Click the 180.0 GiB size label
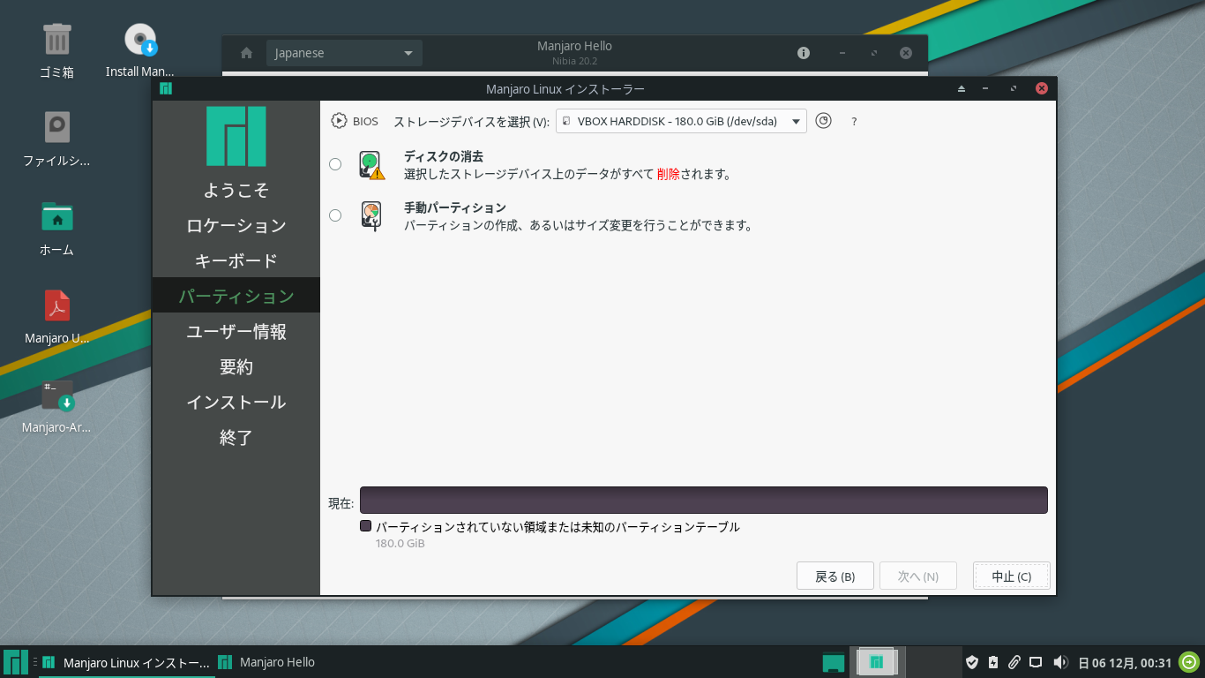This screenshot has width=1205, height=678. coord(400,544)
